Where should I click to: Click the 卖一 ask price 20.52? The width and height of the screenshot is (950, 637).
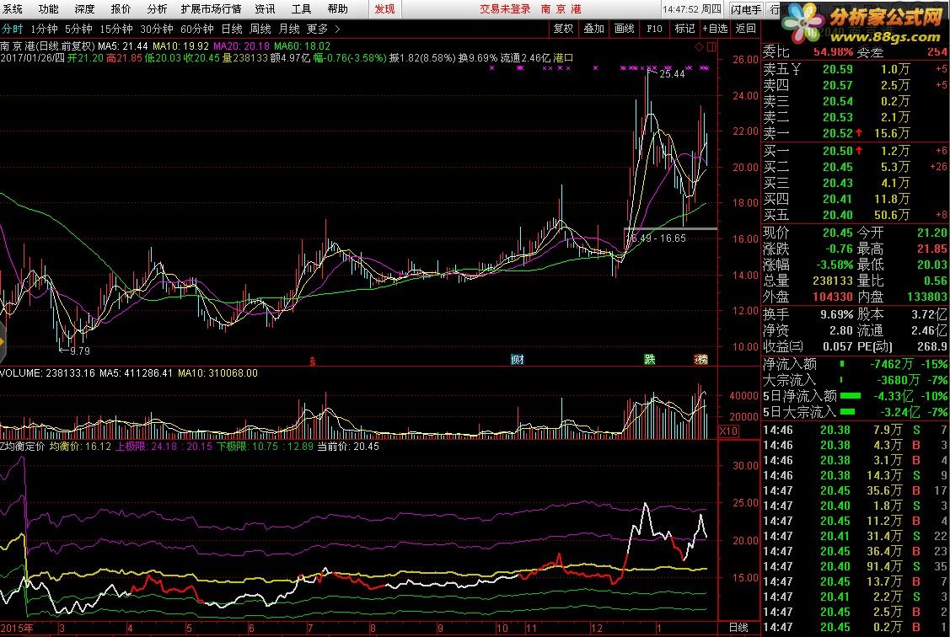838,133
